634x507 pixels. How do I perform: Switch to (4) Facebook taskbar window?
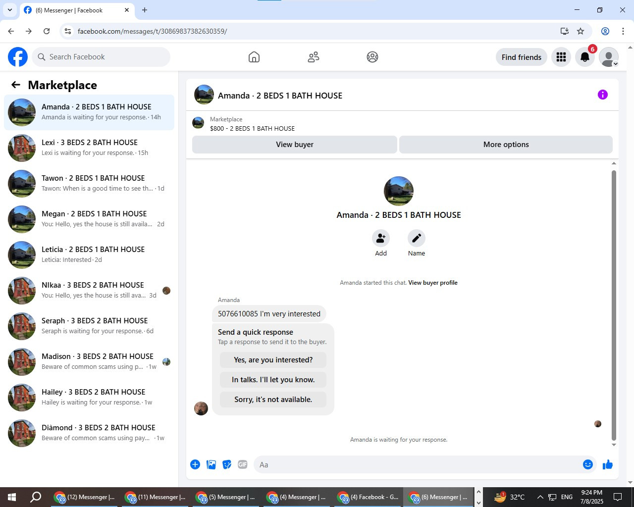pyautogui.click(x=368, y=497)
